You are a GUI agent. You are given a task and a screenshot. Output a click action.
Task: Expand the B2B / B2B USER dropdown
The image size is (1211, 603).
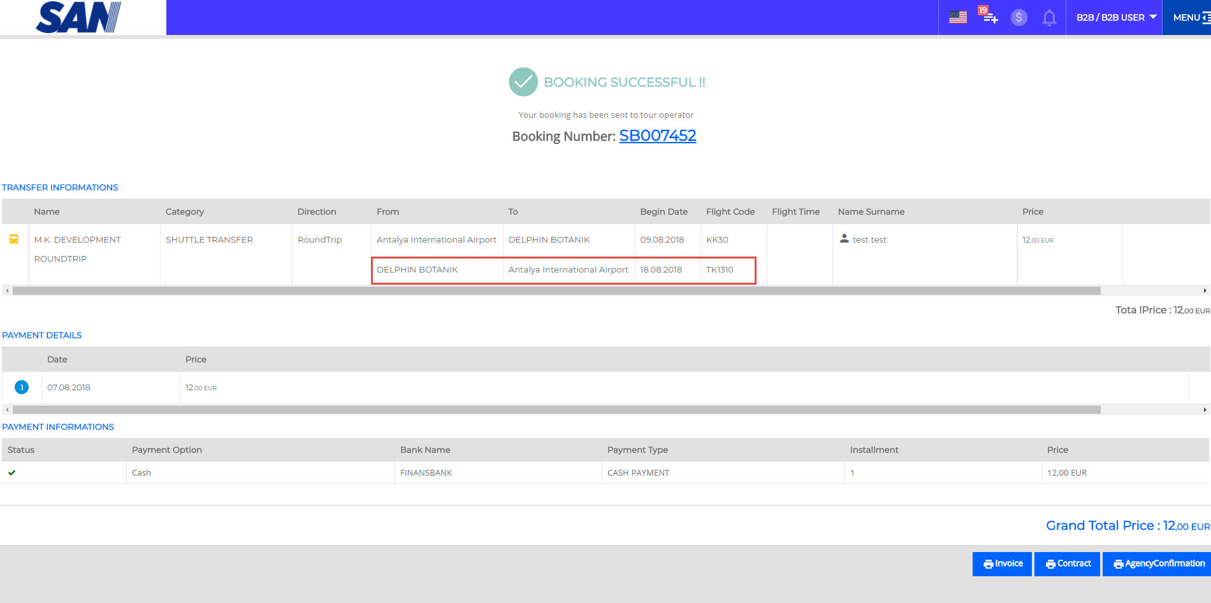[x=1115, y=17]
